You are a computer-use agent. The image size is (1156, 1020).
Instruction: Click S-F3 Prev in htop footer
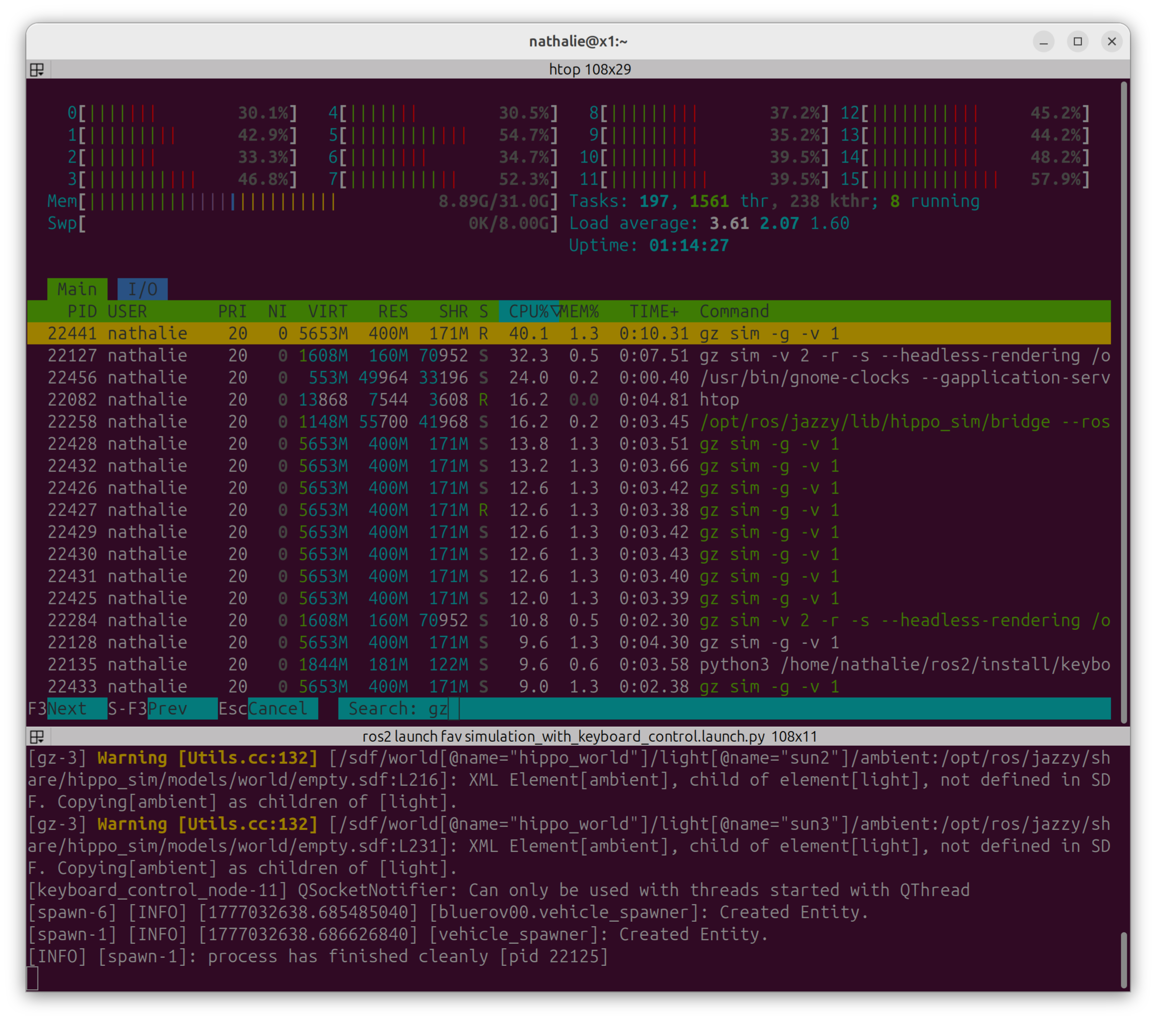(x=163, y=709)
